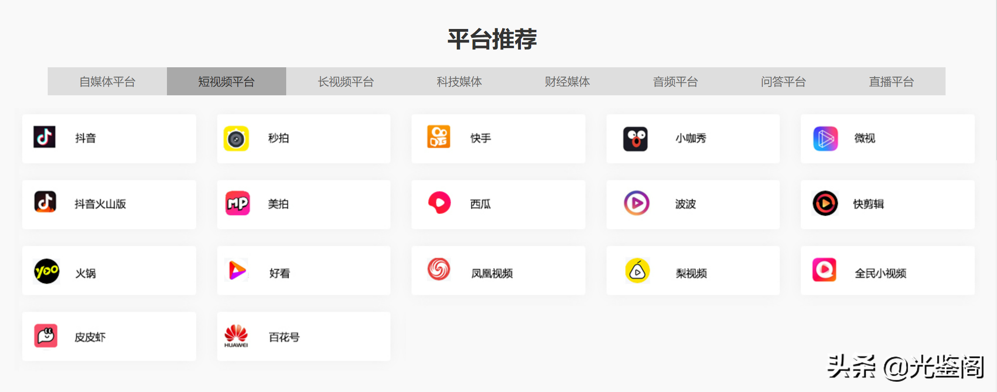Click the Xiaokaxiu (小咖秀) face icon

coord(635,139)
